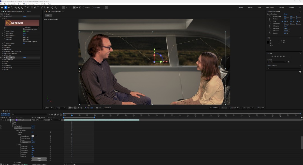This screenshot has width=303, height=165.
Task: Click the snapshot camera icon below viewer
Action: pyautogui.click(x=97, y=108)
